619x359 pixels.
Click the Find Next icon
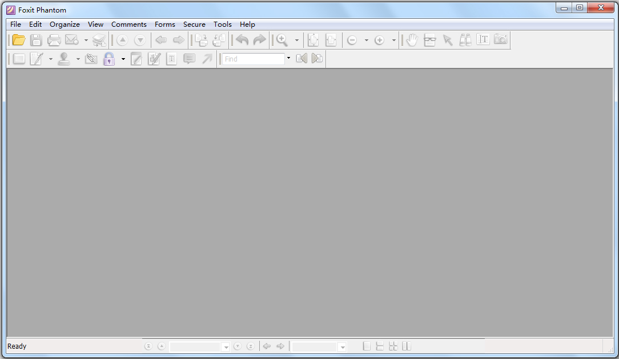(317, 58)
